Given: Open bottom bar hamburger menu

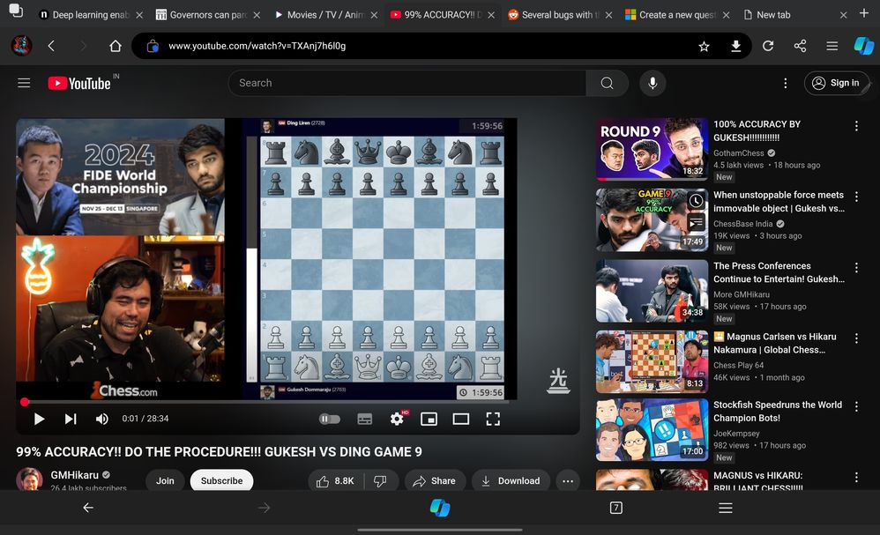Looking at the screenshot, I should point(725,508).
